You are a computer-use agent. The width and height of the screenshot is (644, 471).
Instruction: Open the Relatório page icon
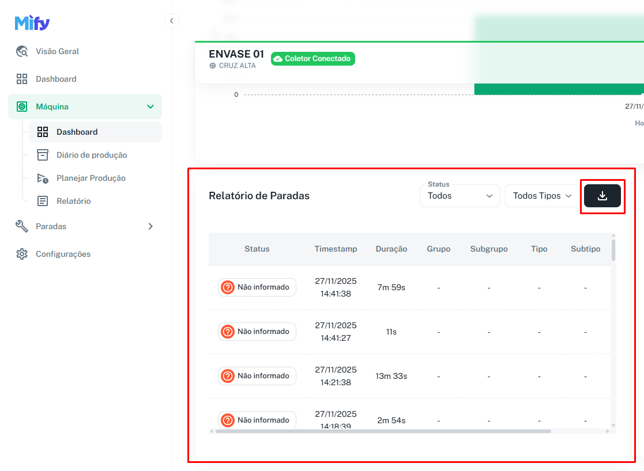(x=43, y=201)
